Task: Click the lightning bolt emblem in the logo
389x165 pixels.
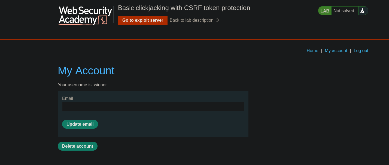Action: point(103,20)
